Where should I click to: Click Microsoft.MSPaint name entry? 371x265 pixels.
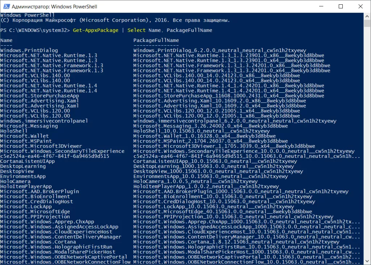tap(26, 141)
